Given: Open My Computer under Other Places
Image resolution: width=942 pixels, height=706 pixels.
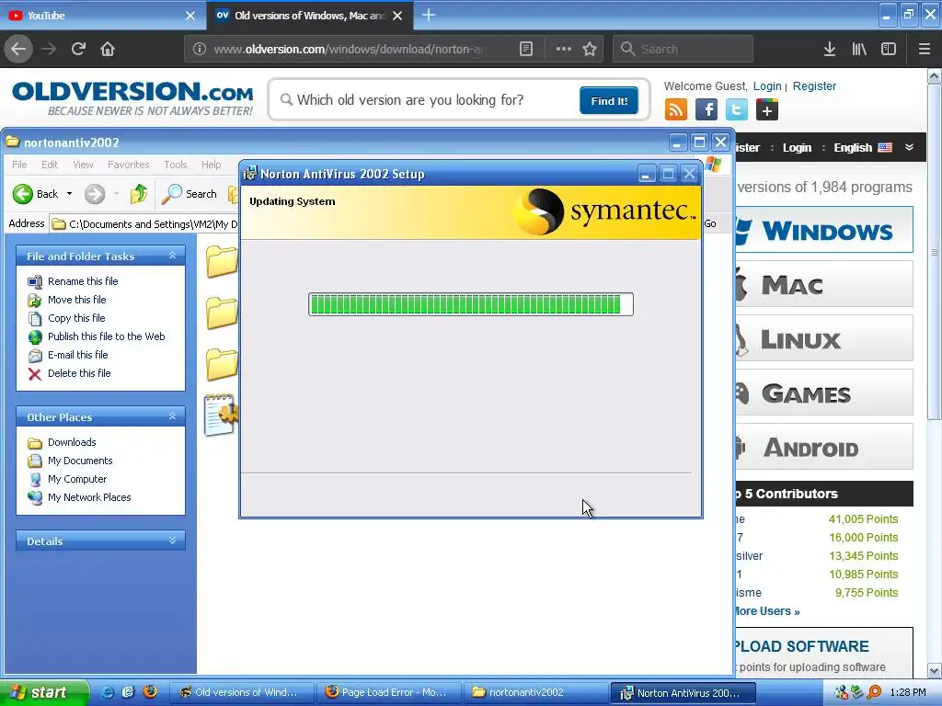Looking at the screenshot, I should point(77,479).
